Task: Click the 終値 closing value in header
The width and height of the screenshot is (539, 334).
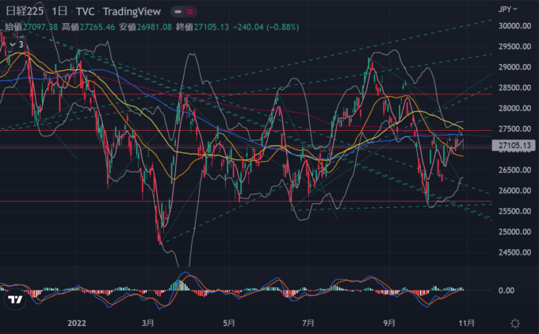Action: click(208, 26)
